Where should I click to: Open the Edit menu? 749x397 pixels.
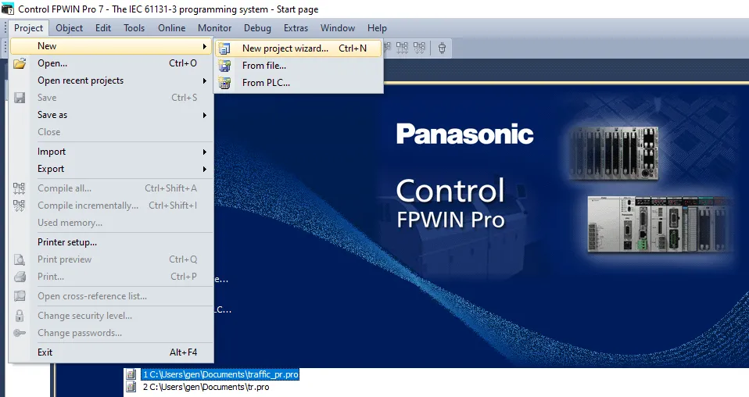103,27
